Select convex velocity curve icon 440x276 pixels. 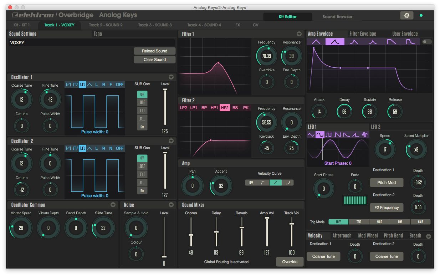pyautogui.click(x=287, y=183)
